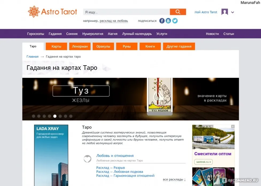The height and width of the screenshot is (186, 261).
Task: Focus the 'Я ищу...' search field
Action: 127,12
